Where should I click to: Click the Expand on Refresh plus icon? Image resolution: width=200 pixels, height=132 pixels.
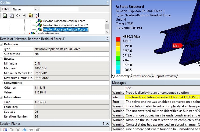click(x=24, y=16)
